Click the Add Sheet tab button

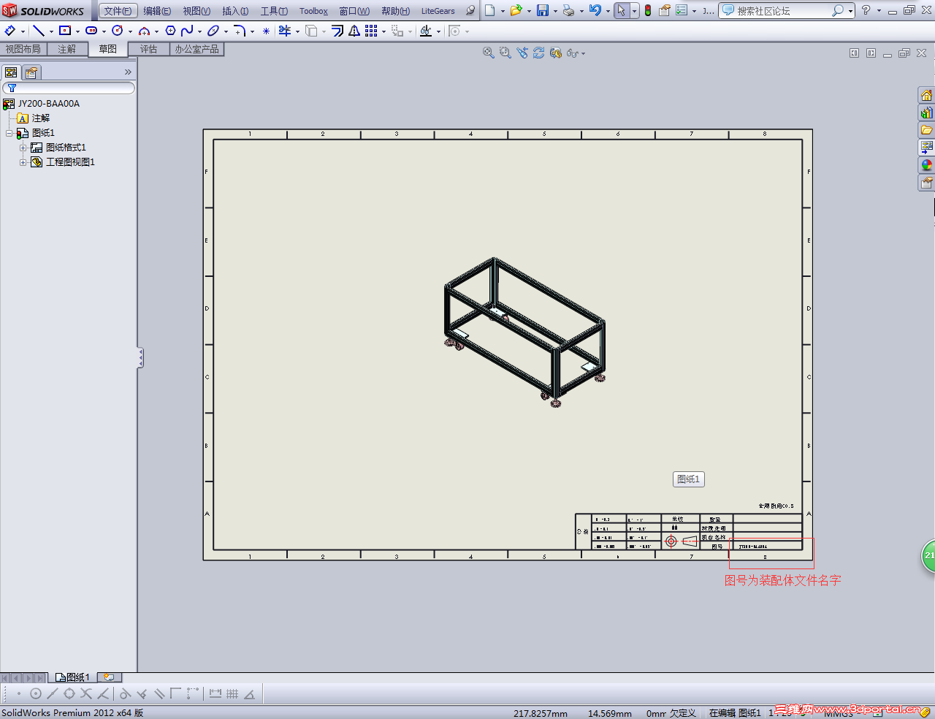click(x=109, y=677)
